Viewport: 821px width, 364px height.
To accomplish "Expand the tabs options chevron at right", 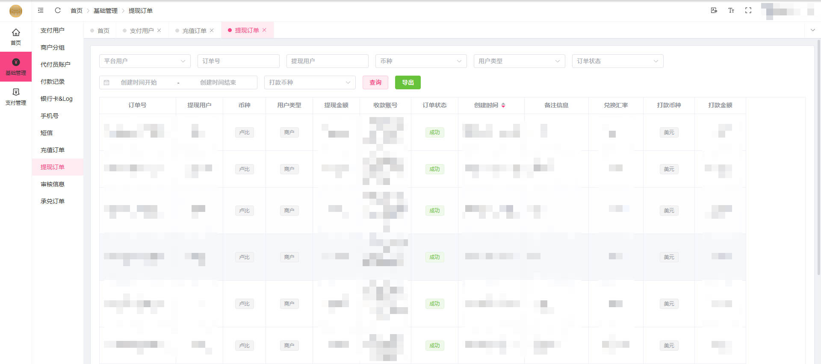I will pos(812,30).
